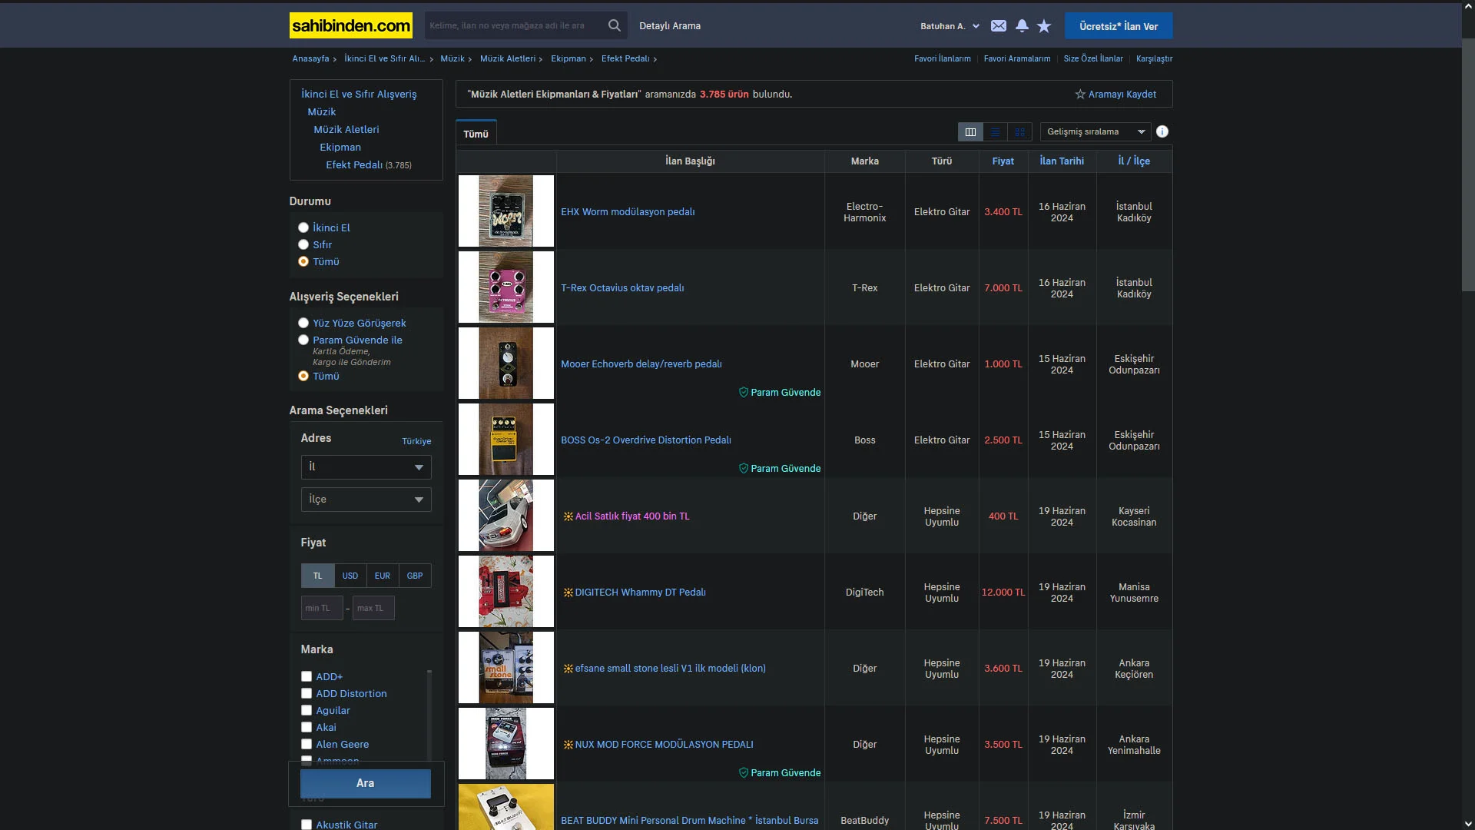Open T-Rex Octavius pedal thumbnail
Image resolution: width=1475 pixels, height=830 pixels.
point(506,287)
